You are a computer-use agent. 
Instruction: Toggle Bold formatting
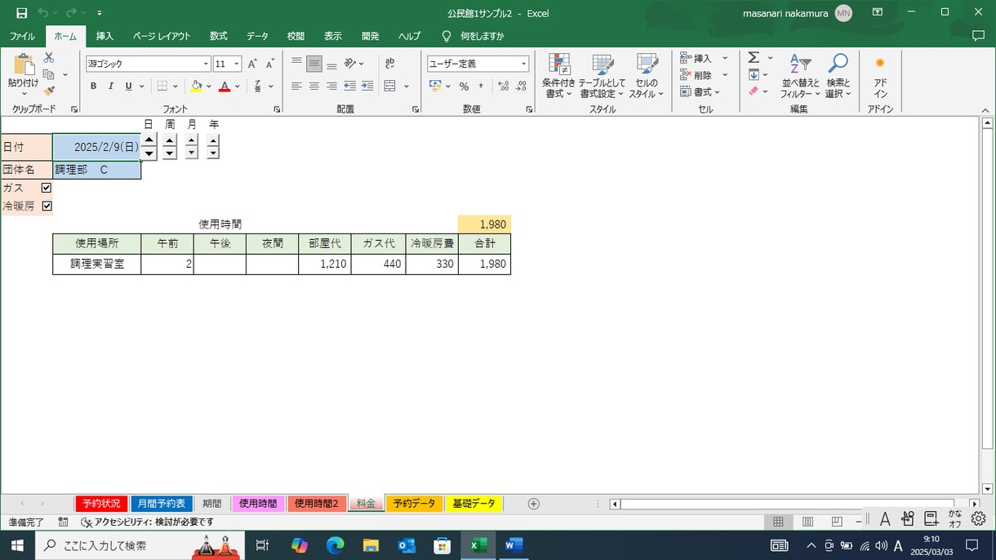tap(93, 86)
